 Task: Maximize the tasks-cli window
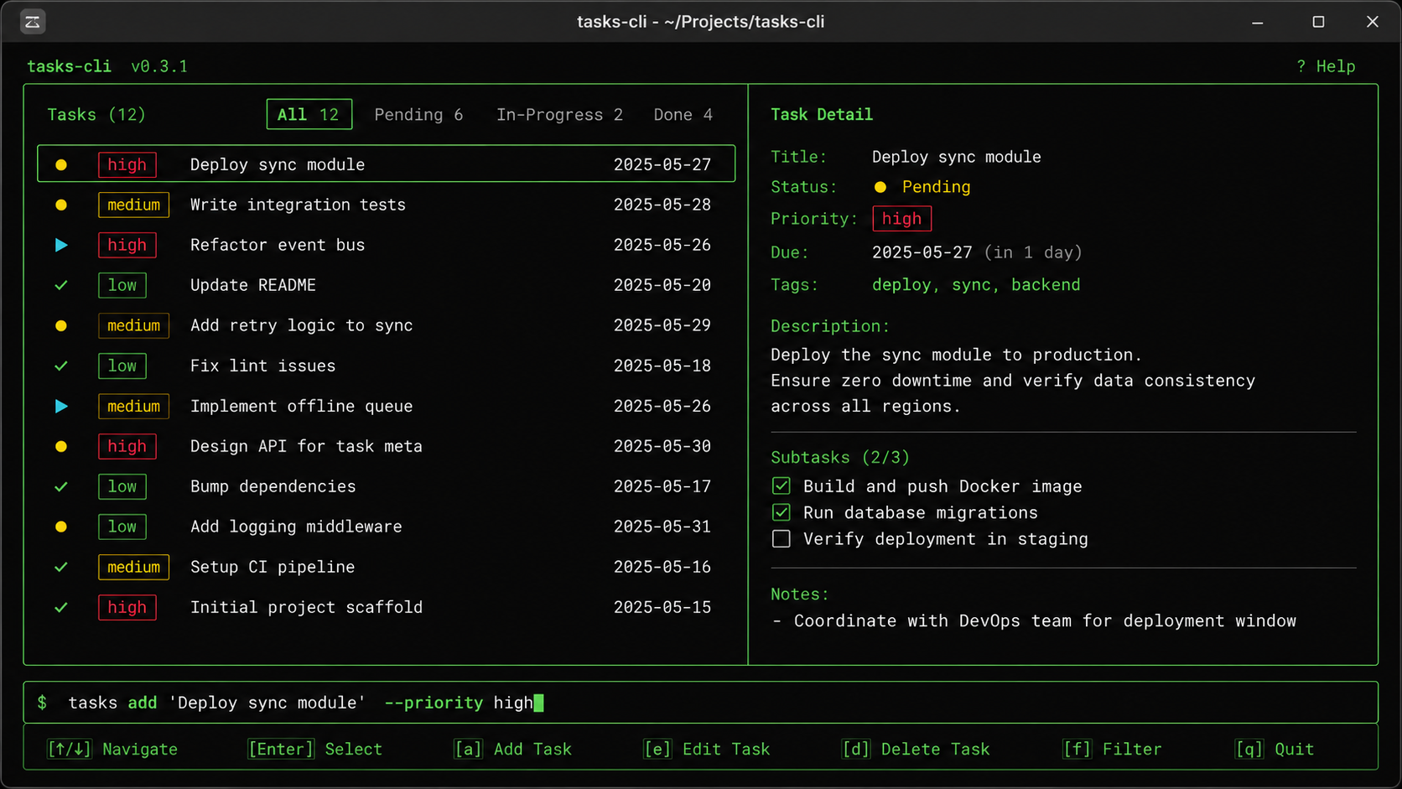(1318, 22)
